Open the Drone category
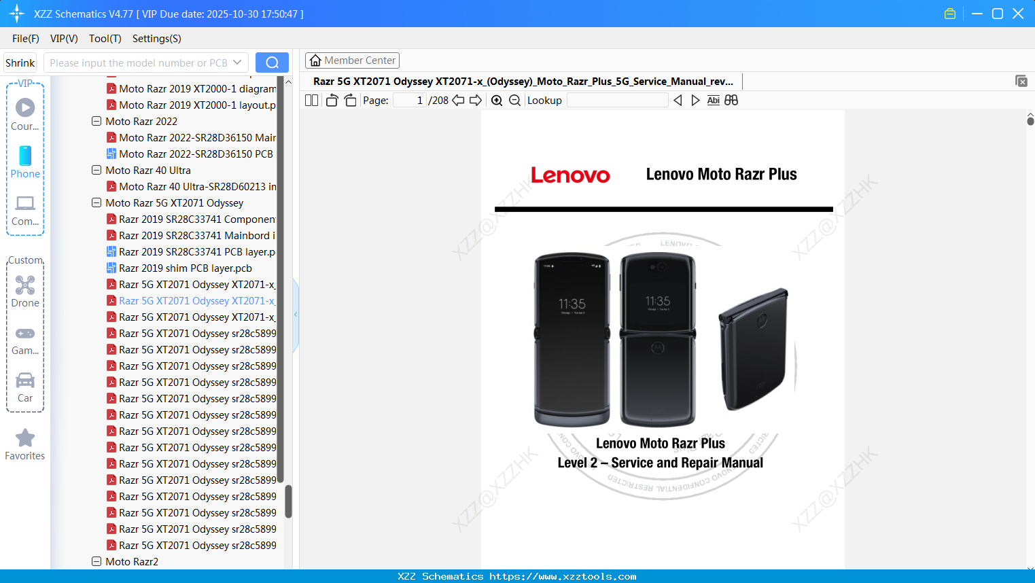 pos(25,291)
